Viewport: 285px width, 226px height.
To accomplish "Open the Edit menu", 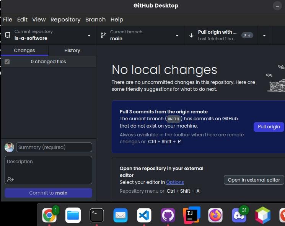I will tap(22, 20).
